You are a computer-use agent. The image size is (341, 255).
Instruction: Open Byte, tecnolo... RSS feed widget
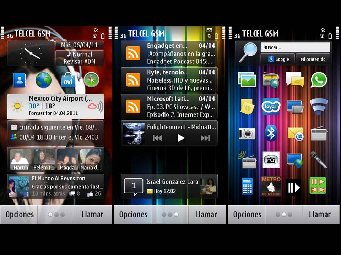coord(169,80)
